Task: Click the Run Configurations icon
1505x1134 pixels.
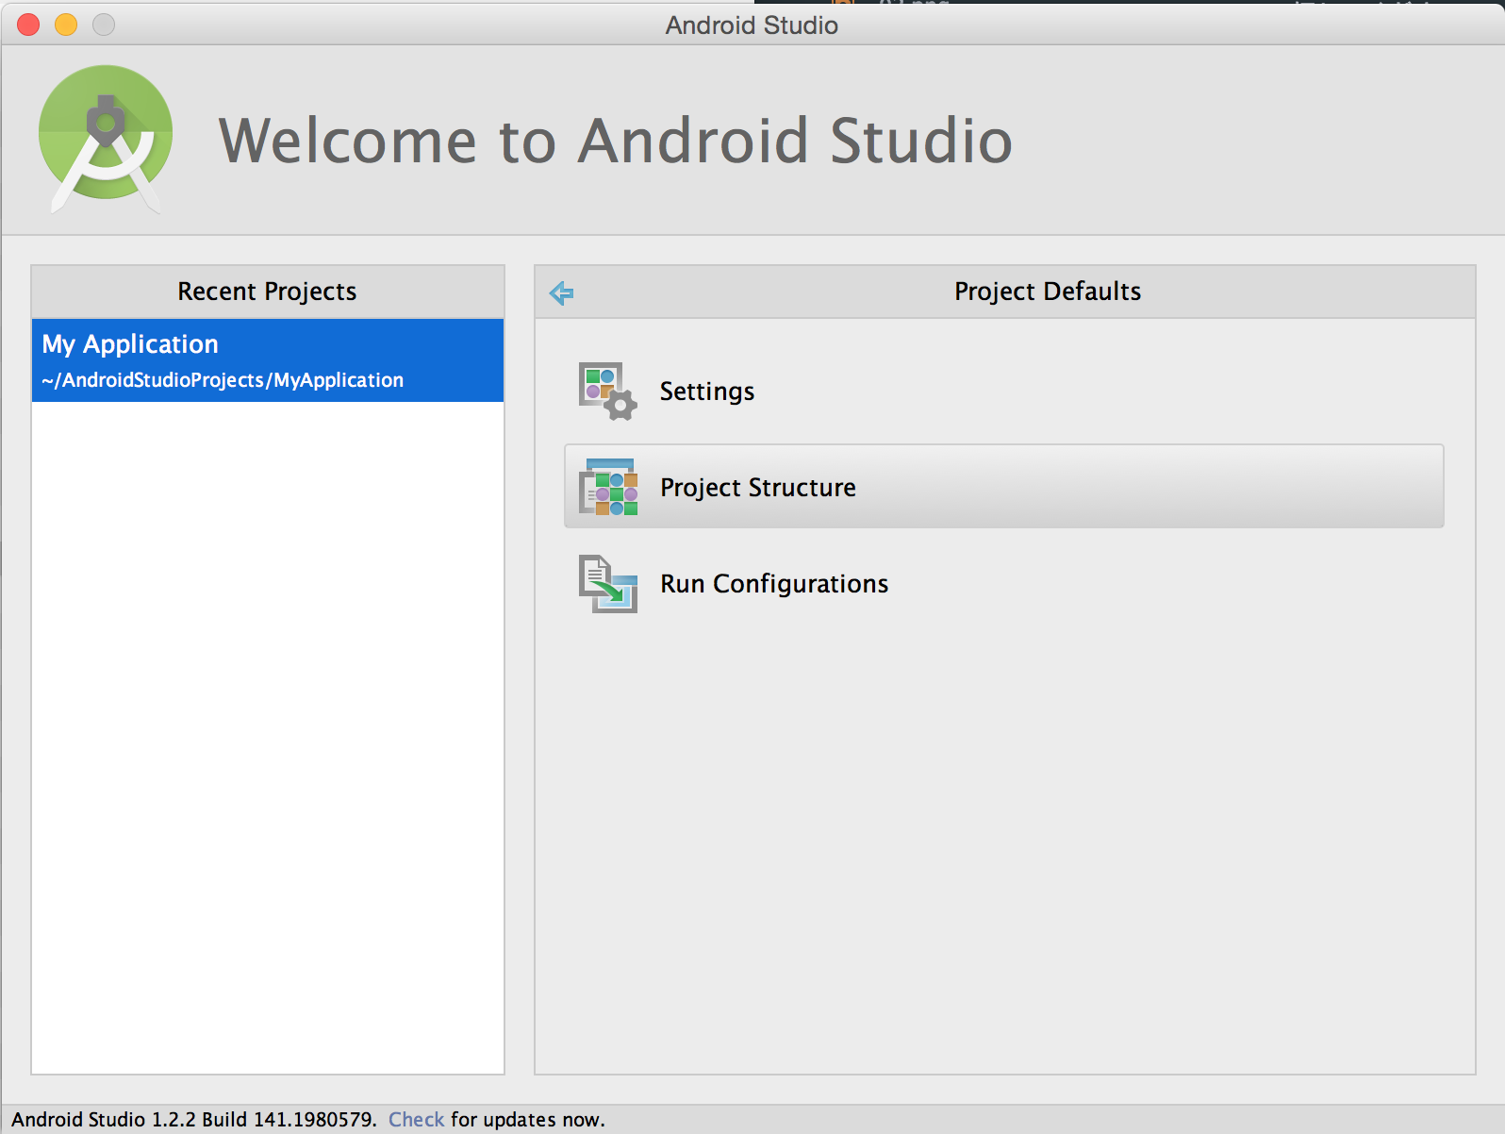Action: [x=607, y=583]
